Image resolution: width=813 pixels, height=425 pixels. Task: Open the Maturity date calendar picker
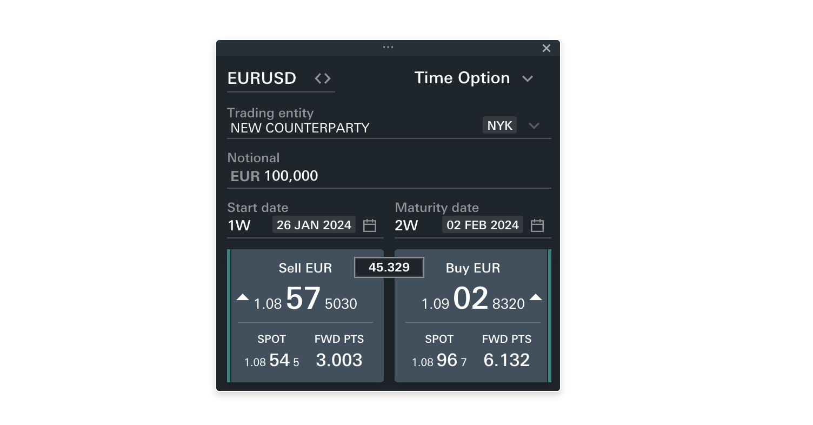pyautogui.click(x=537, y=225)
